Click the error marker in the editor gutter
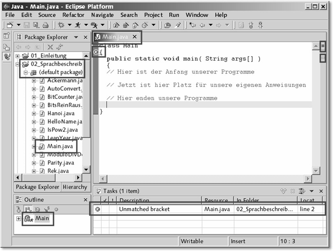333x251 pixels. [96, 52]
